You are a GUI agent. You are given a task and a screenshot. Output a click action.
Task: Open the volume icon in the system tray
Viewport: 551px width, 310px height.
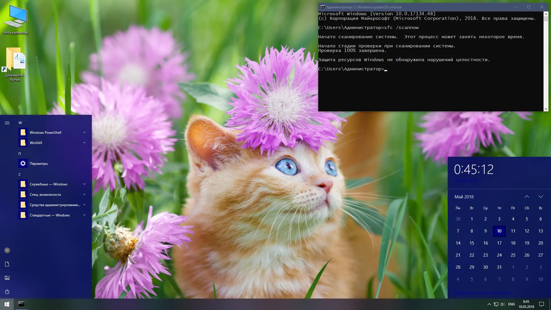503,304
